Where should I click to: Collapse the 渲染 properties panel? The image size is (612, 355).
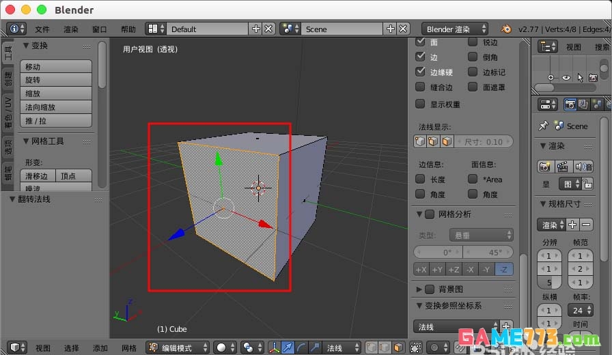pos(543,145)
